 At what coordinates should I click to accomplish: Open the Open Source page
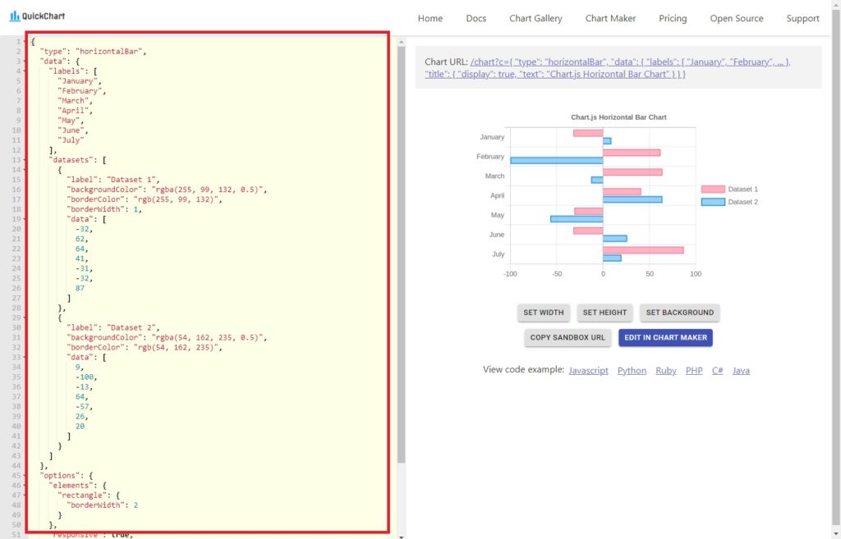(x=736, y=18)
